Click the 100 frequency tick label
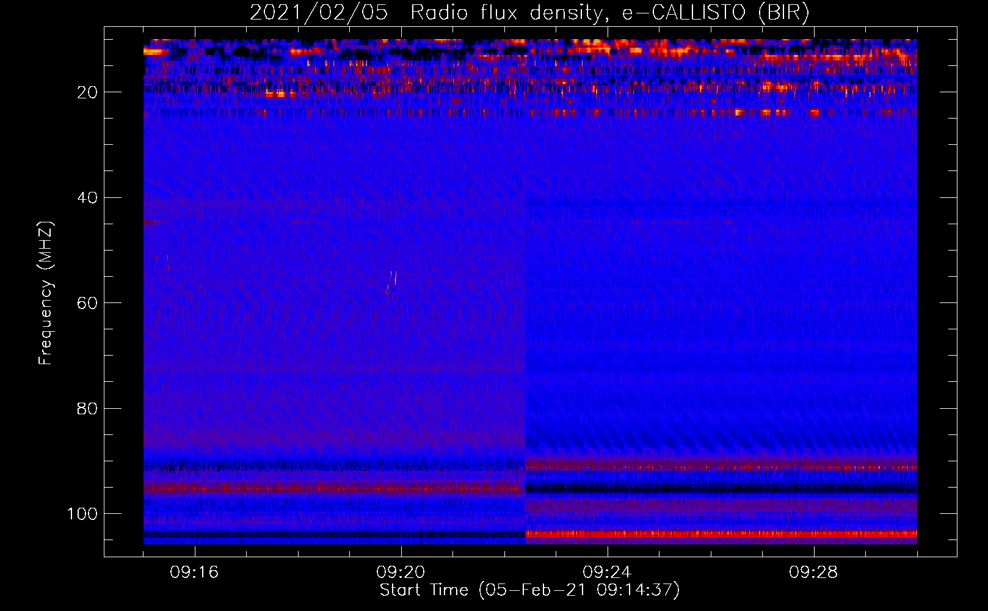The image size is (988, 611). coord(82,514)
